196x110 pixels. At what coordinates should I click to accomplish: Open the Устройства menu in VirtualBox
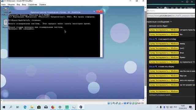click(x=32, y=5)
